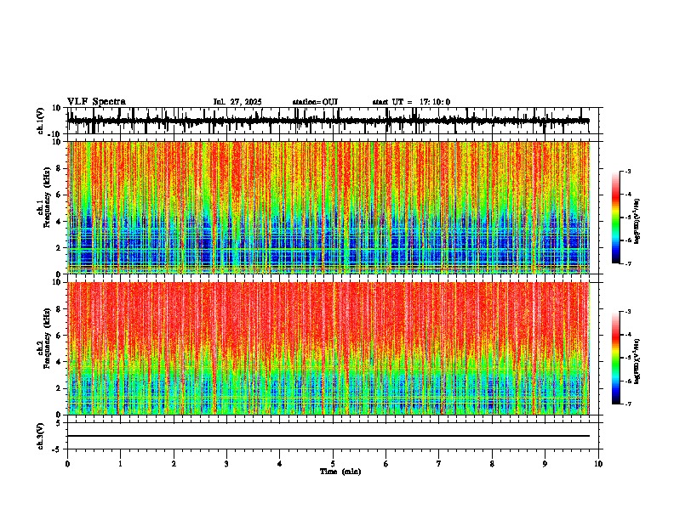Click the "-3" tick on ch.2 colorbar
Image resolution: width=674 pixels, height=520 pixels.
pos(628,312)
